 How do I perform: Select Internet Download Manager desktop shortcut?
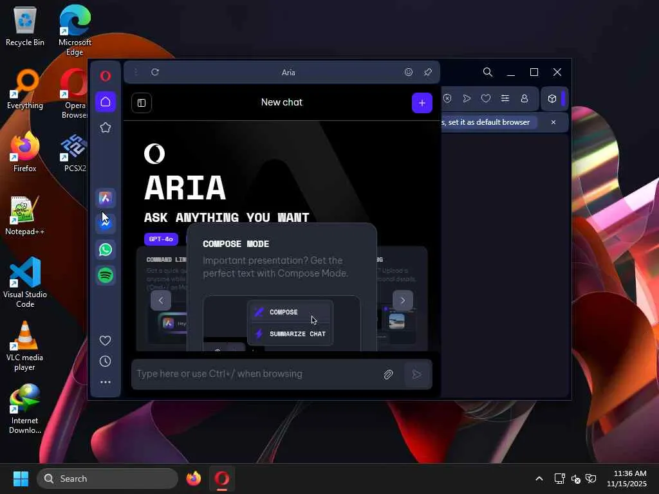[25, 408]
